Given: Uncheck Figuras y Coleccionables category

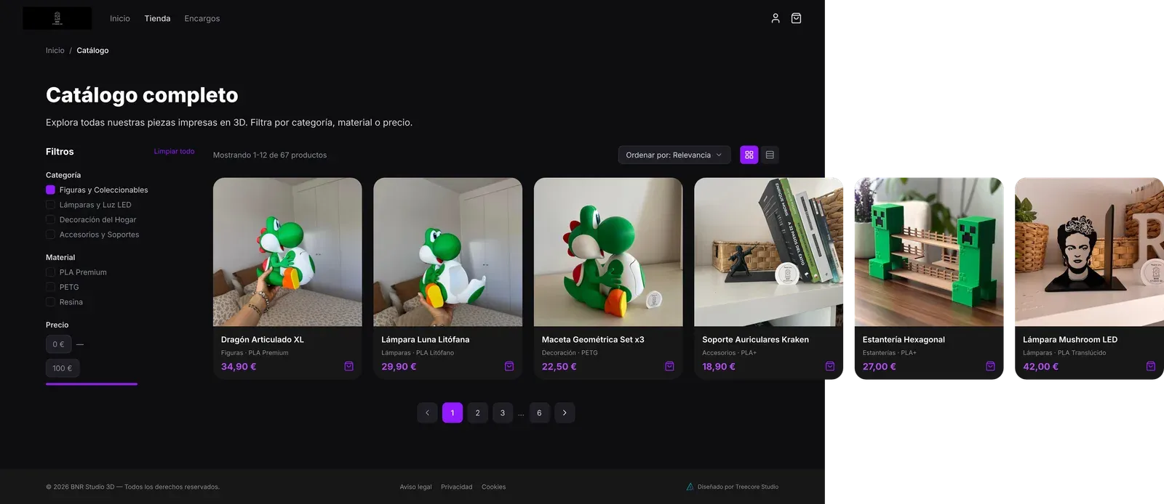Looking at the screenshot, I should tap(50, 190).
